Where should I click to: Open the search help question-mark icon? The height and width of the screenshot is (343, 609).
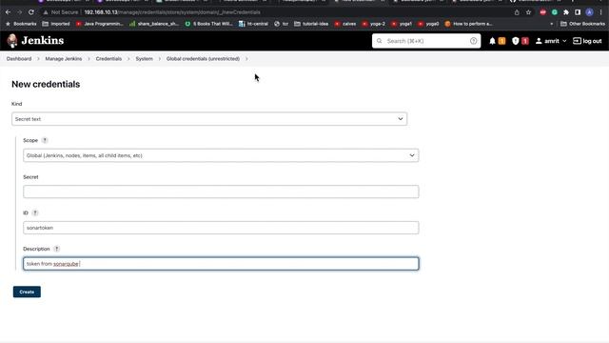coord(473,41)
